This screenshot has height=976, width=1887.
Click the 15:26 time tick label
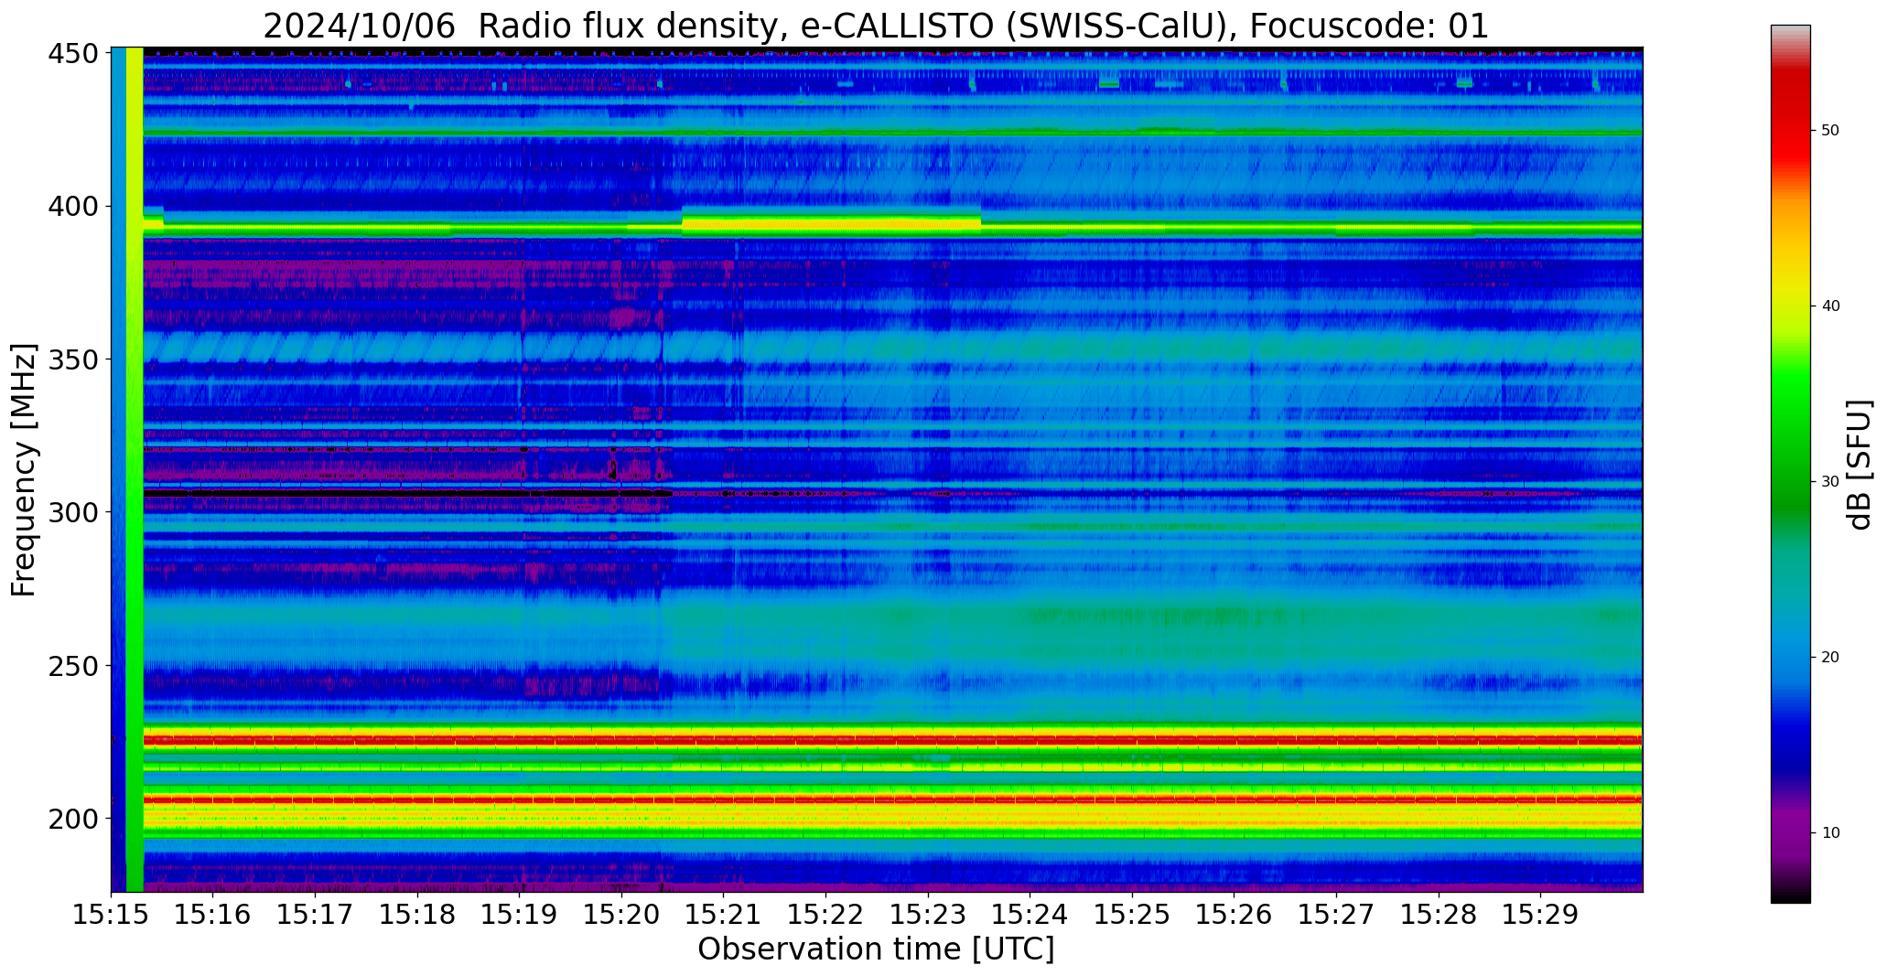tap(1234, 914)
